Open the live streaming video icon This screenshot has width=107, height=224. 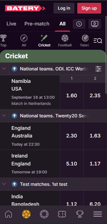pyautogui.click(x=95, y=24)
